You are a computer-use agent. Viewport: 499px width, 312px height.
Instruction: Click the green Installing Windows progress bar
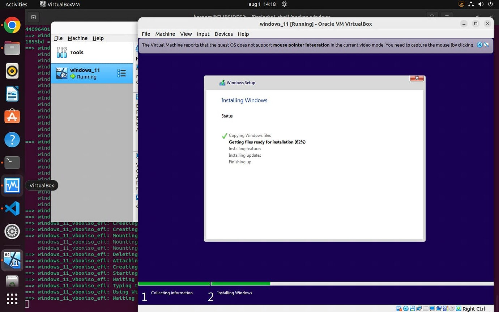coord(240,283)
